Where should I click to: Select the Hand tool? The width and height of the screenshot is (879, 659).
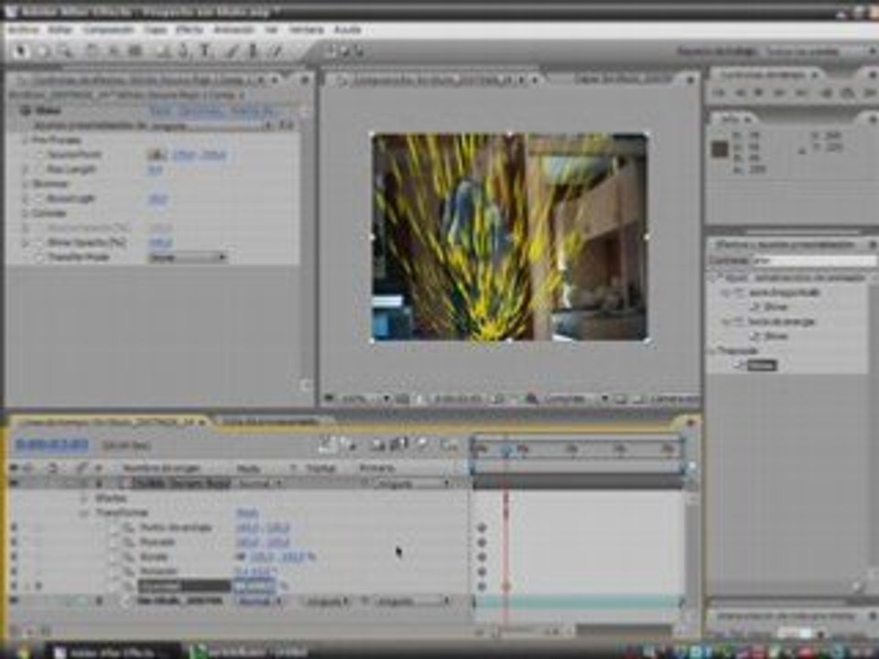(43, 51)
